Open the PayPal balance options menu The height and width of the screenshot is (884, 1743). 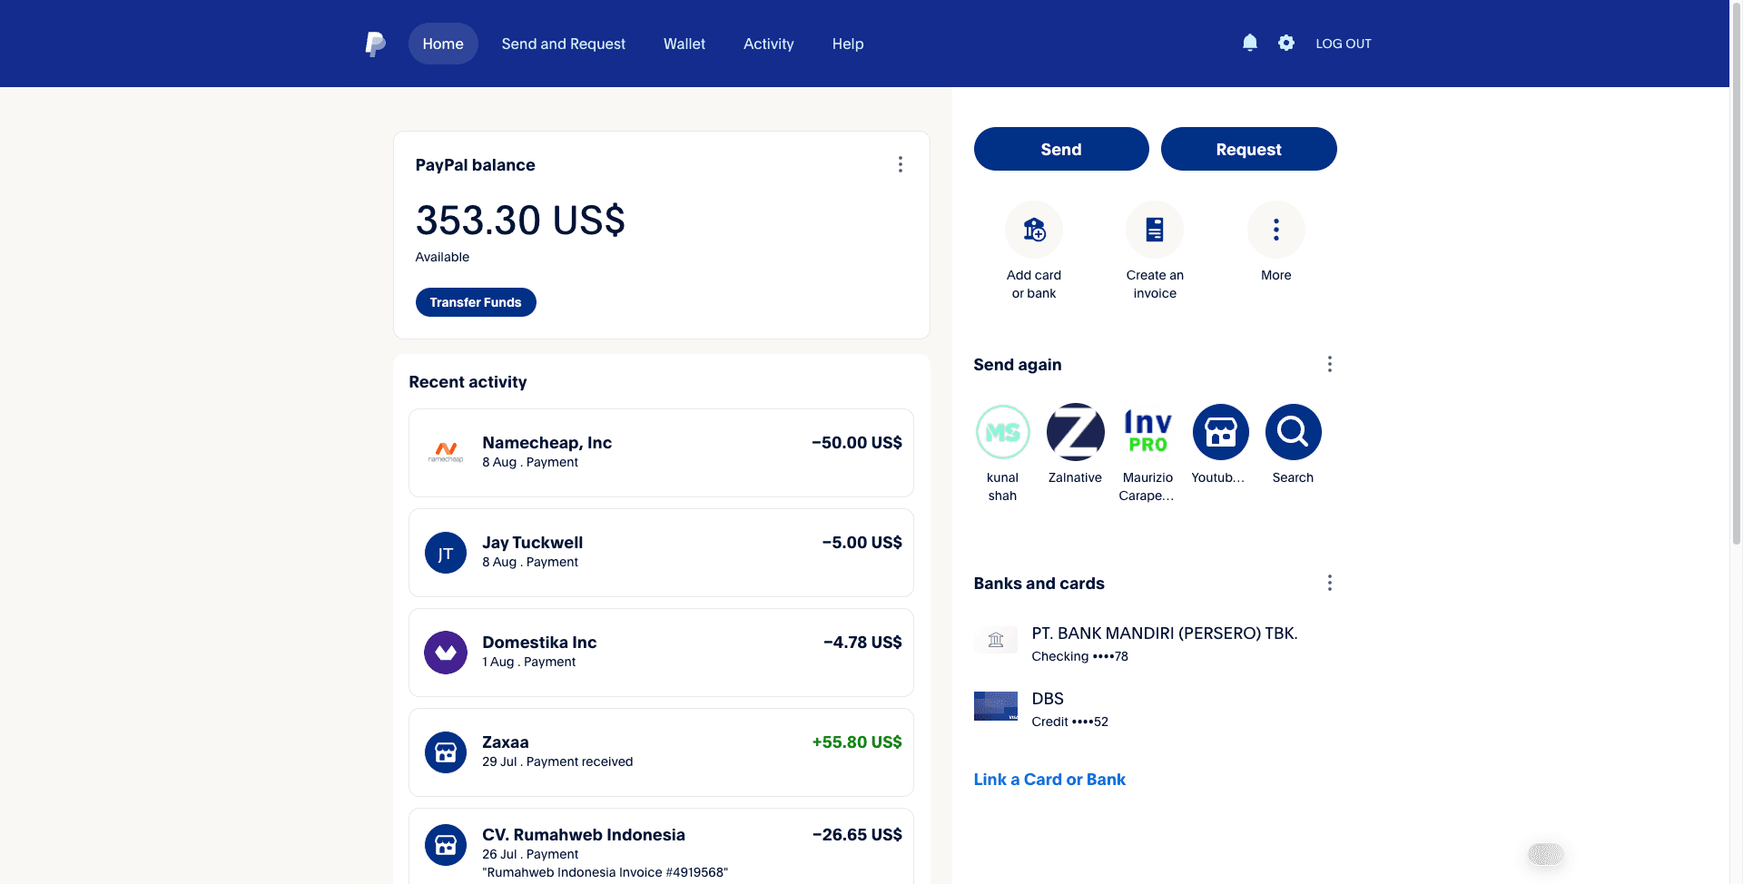[901, 164]
